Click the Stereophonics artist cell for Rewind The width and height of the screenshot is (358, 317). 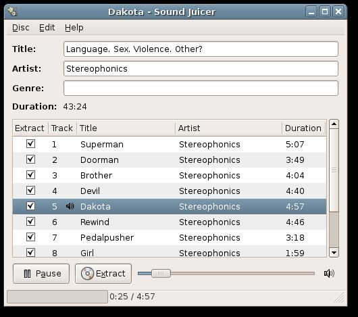[209, 222]
